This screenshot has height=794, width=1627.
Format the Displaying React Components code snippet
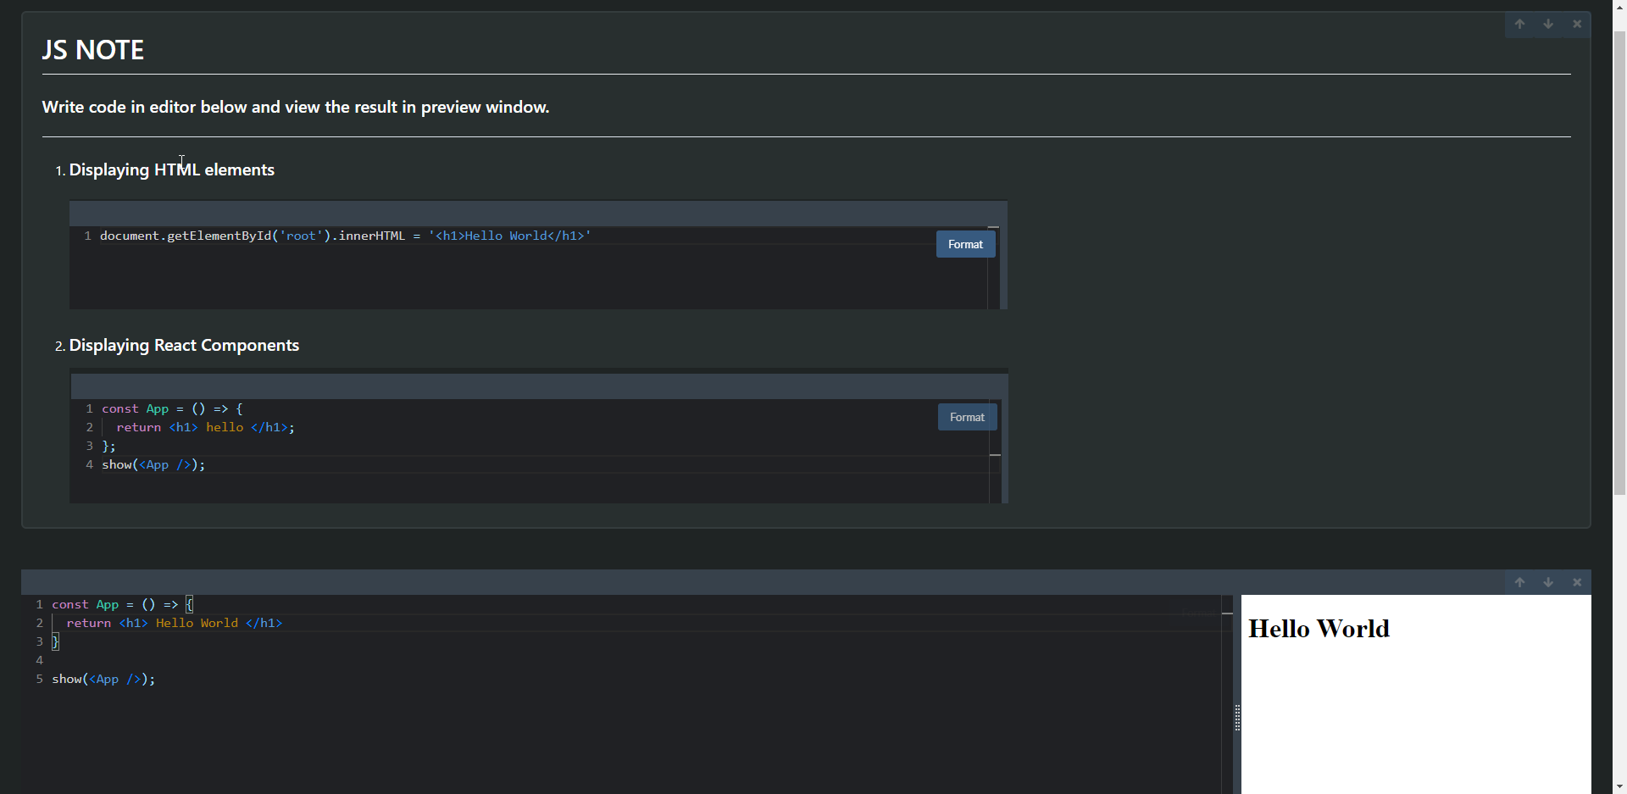(967, 417)
